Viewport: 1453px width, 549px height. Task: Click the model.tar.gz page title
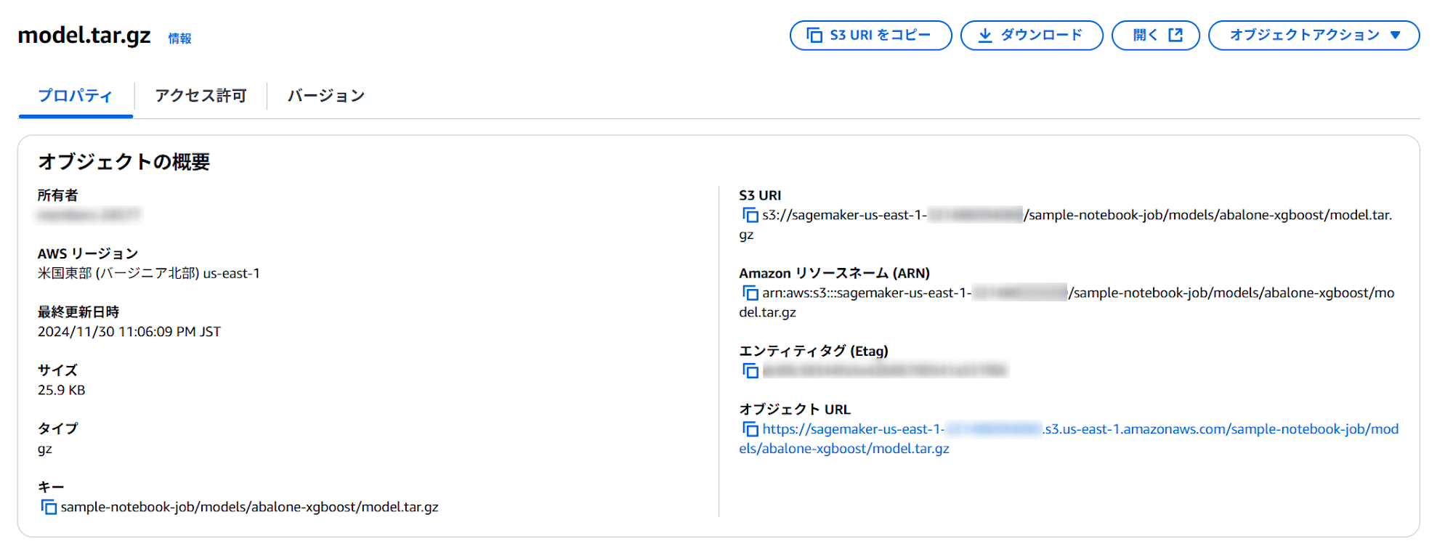[x=84, y=35]
